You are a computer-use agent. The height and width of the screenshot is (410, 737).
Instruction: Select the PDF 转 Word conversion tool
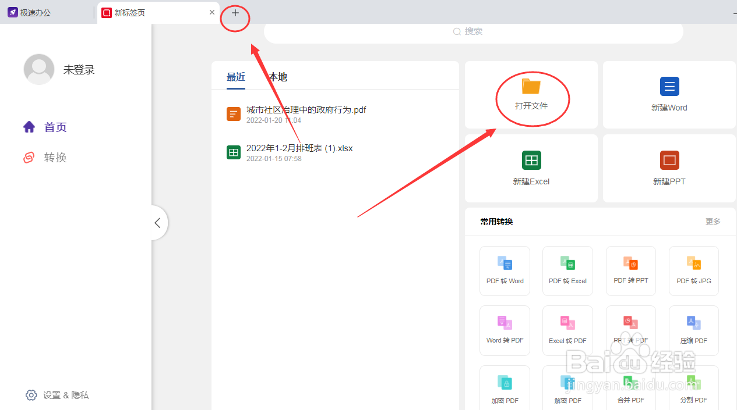point(505,271)
